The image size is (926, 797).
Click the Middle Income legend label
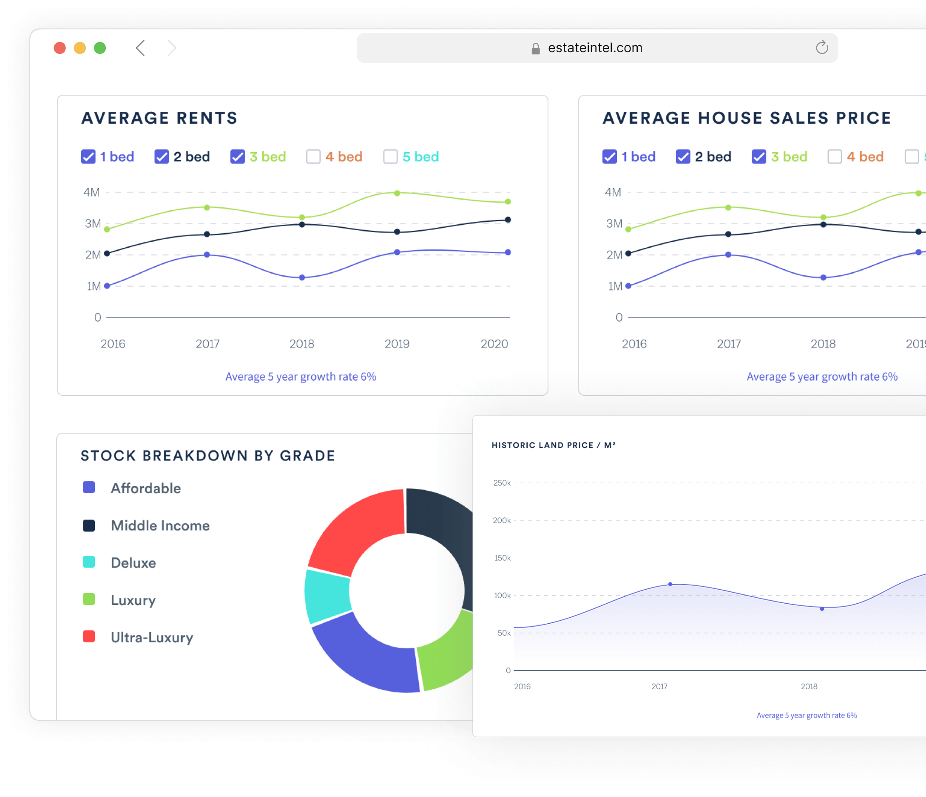(x=160, y=526)
